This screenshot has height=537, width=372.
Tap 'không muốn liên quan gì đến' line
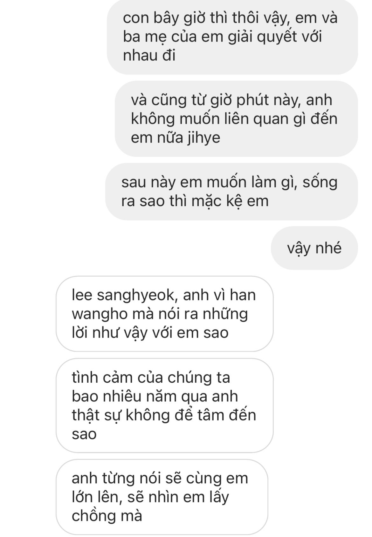coord(234,119)
